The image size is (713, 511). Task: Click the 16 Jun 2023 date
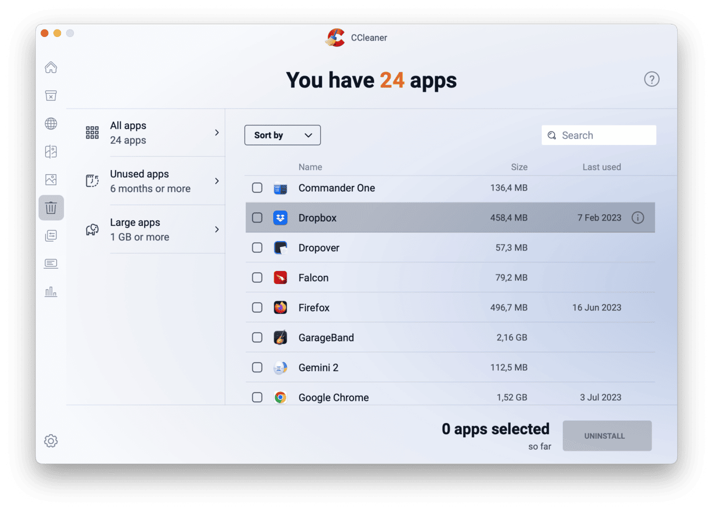click(597, 307)
